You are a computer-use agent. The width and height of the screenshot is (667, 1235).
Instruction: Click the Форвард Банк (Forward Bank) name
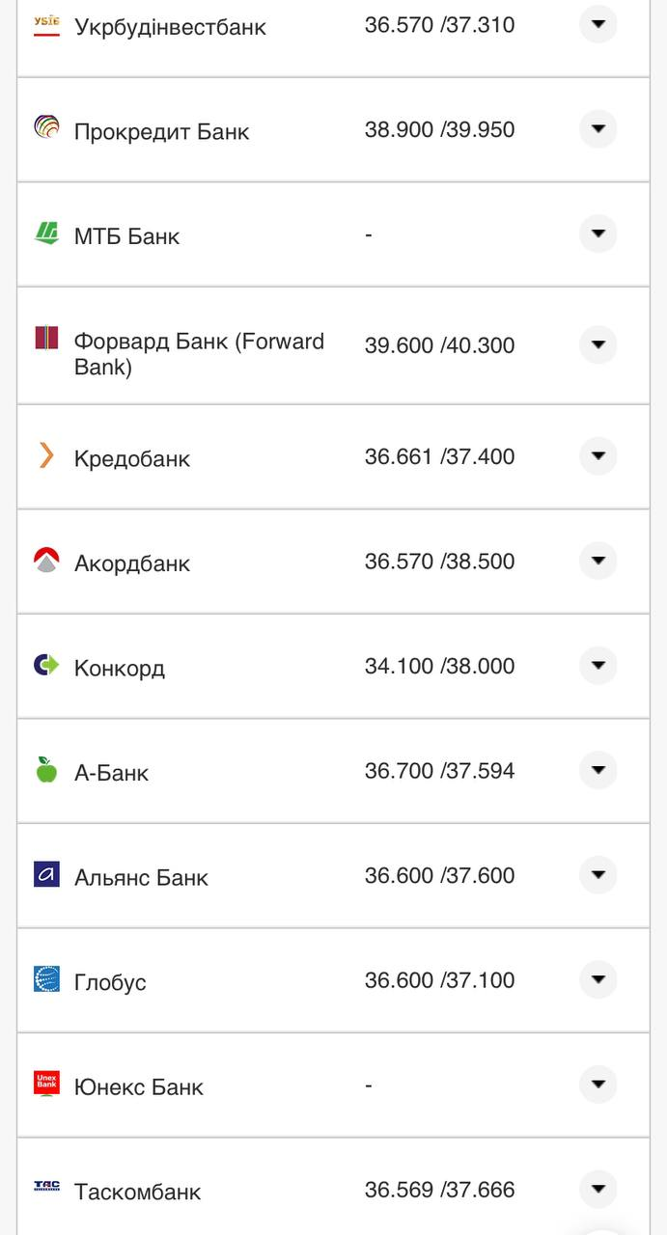[199, 354]
